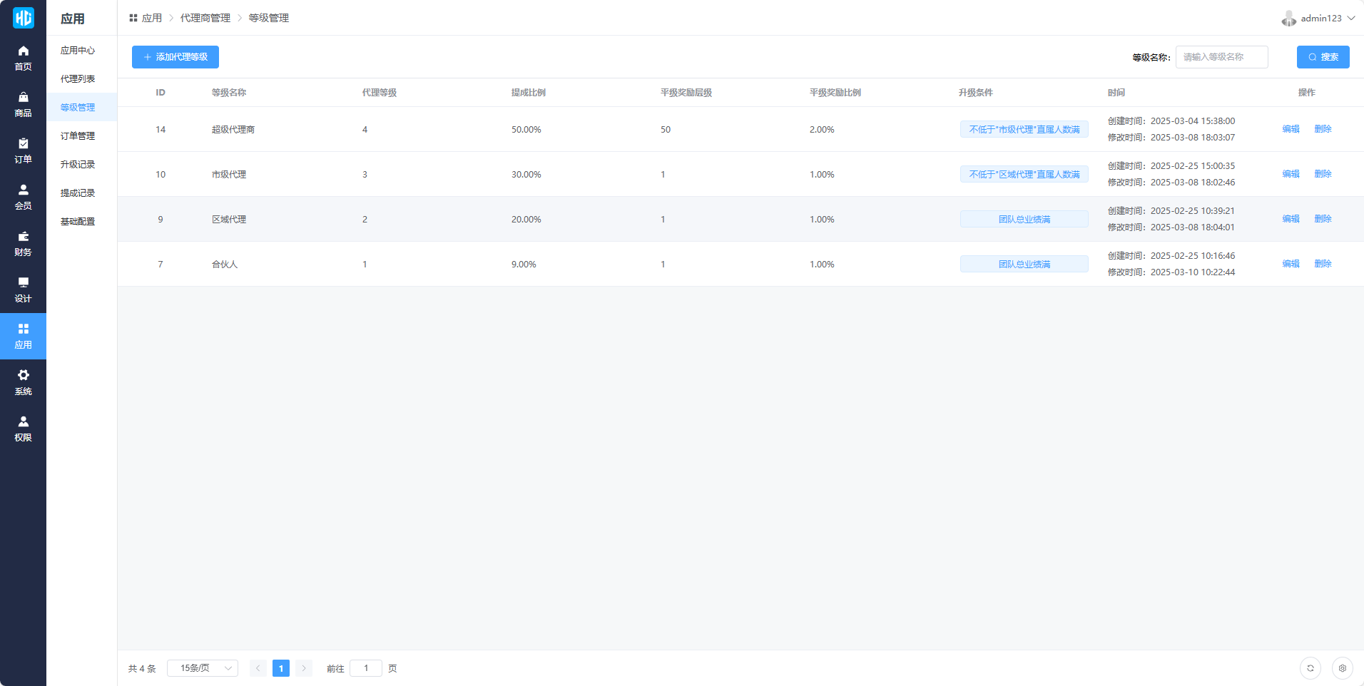
Task: Delete the 合伙人 level row
Action: point(1323,264)
